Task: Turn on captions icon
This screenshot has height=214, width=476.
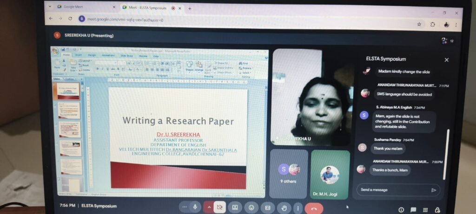Action: click(267, 207)
